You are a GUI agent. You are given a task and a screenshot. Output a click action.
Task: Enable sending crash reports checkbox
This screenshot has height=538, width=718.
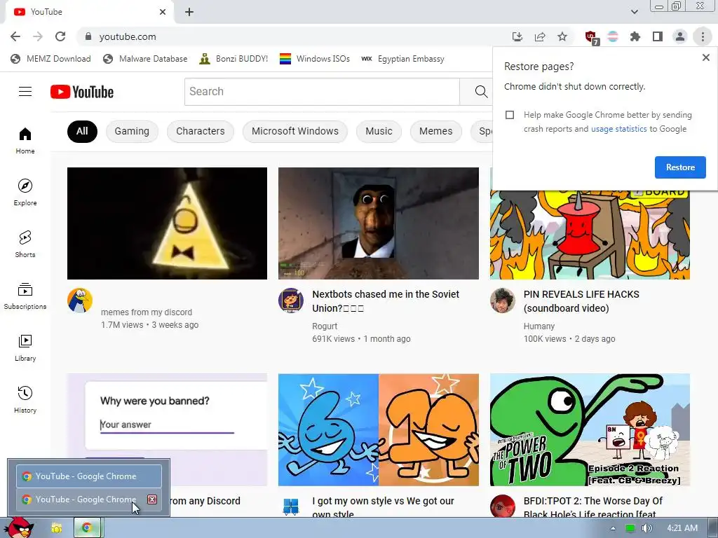[510, 115]
